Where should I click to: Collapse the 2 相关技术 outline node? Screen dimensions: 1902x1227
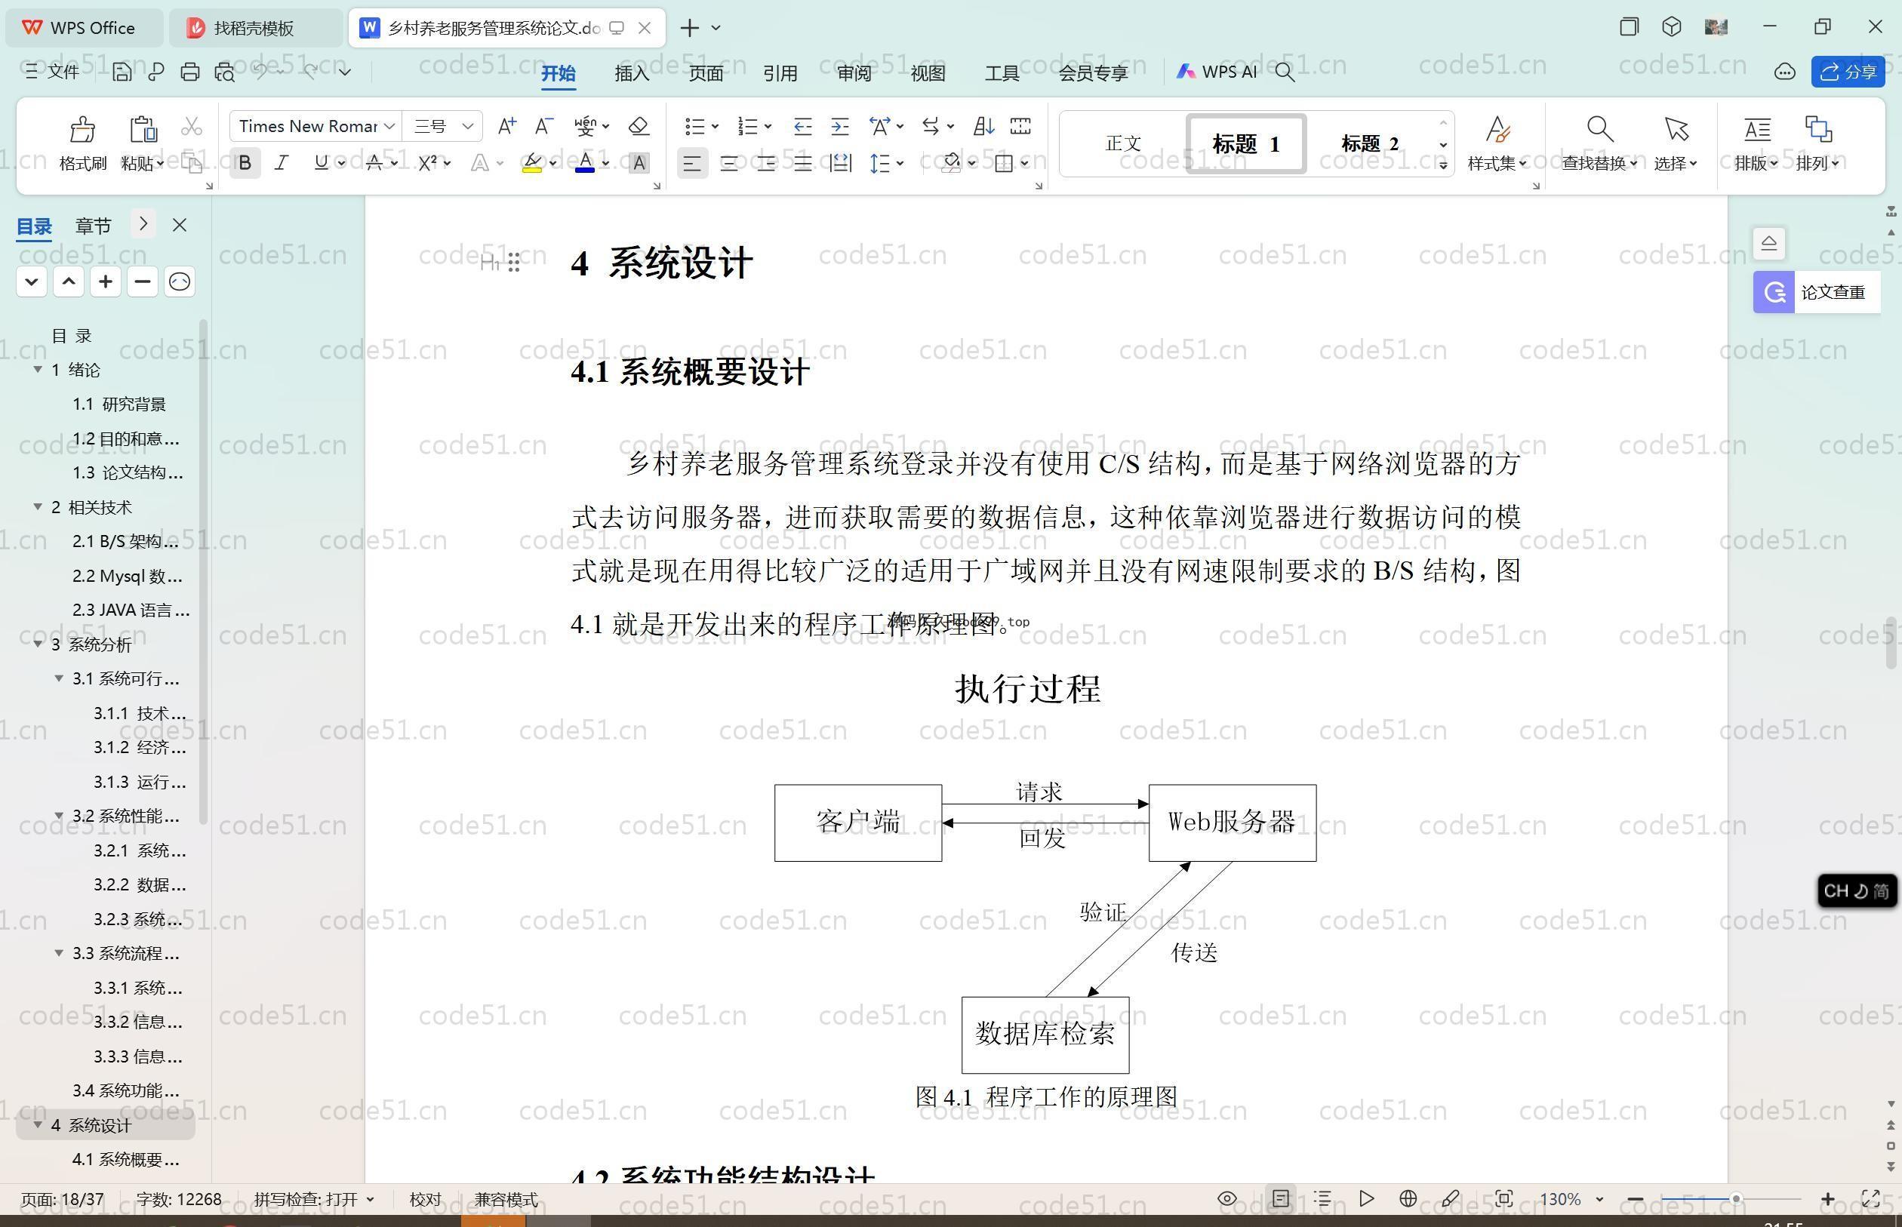pos(38,507)
